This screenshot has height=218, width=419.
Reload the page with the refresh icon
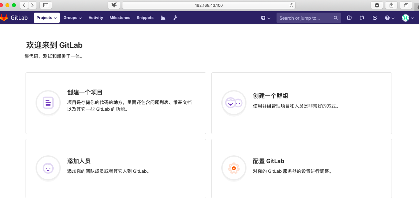click(x=291, y=5)
